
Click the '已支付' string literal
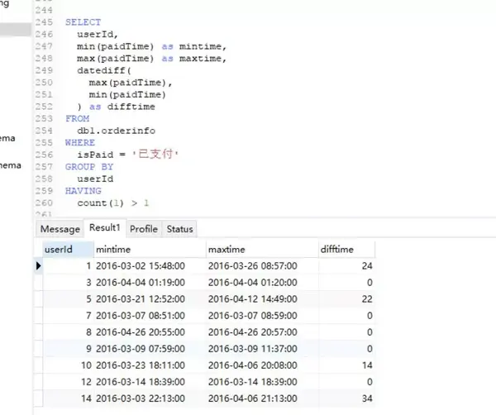[155, 154]
